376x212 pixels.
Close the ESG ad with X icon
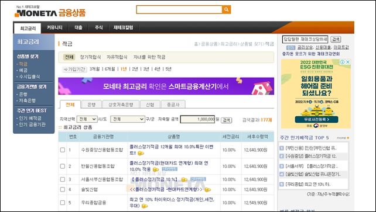click(x=348, y=62)
